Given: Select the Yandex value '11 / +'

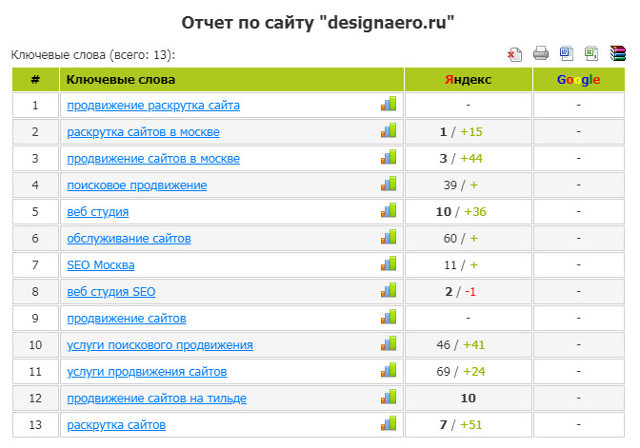Looking at the screenshot, I should (461, 265).
